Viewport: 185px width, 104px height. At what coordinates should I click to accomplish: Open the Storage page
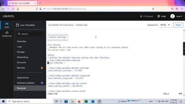(21, 52)
